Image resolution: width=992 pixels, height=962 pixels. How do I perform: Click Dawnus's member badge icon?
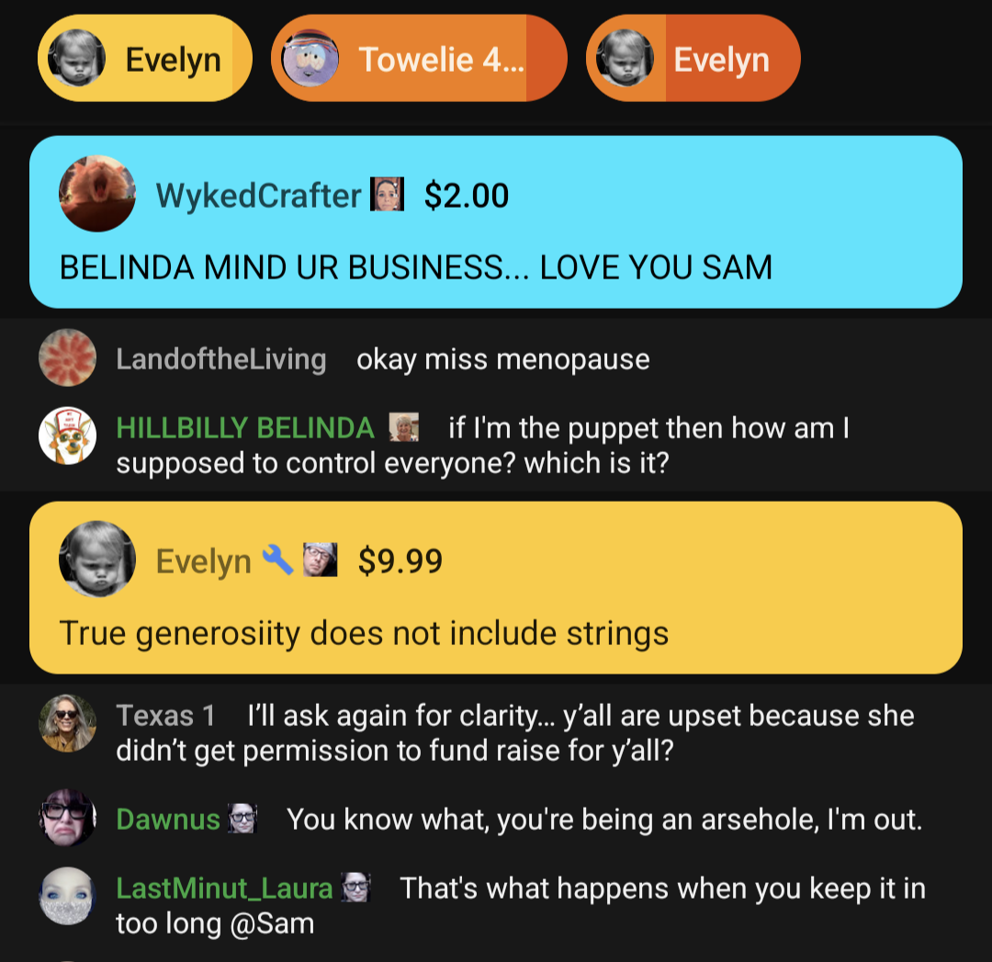(x=242, y=818)
